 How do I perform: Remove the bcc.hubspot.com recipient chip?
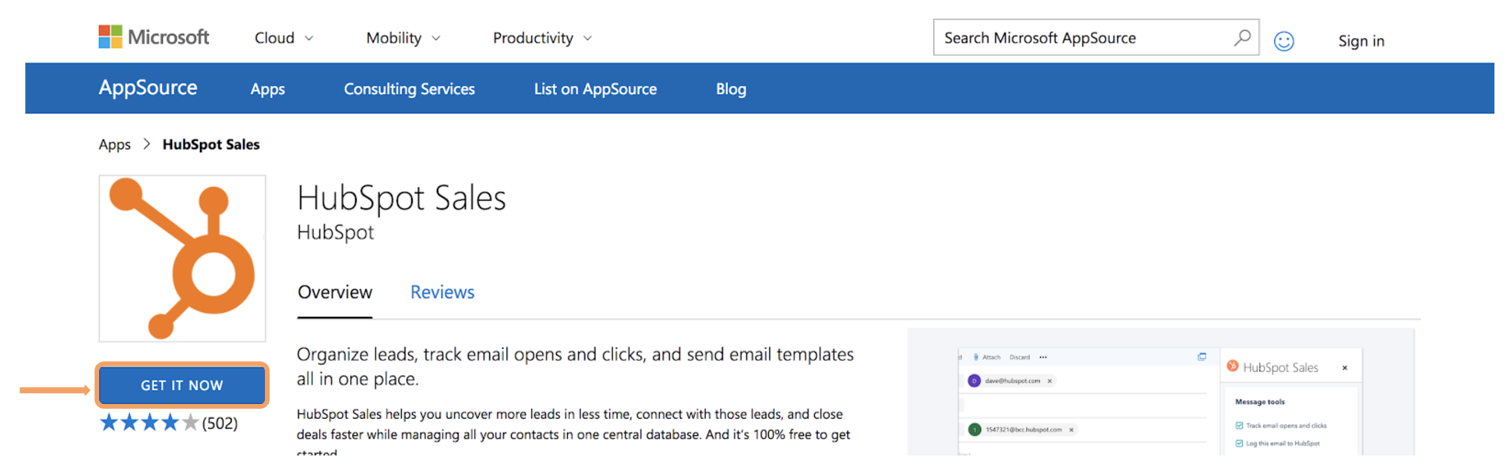pos(1071,430)
